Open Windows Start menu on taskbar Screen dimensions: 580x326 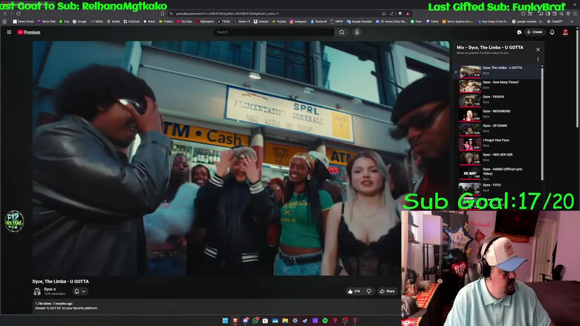click(x=225, y=321)
